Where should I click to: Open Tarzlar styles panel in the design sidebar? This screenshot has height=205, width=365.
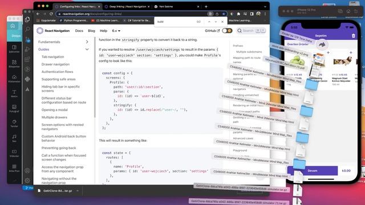14,123
